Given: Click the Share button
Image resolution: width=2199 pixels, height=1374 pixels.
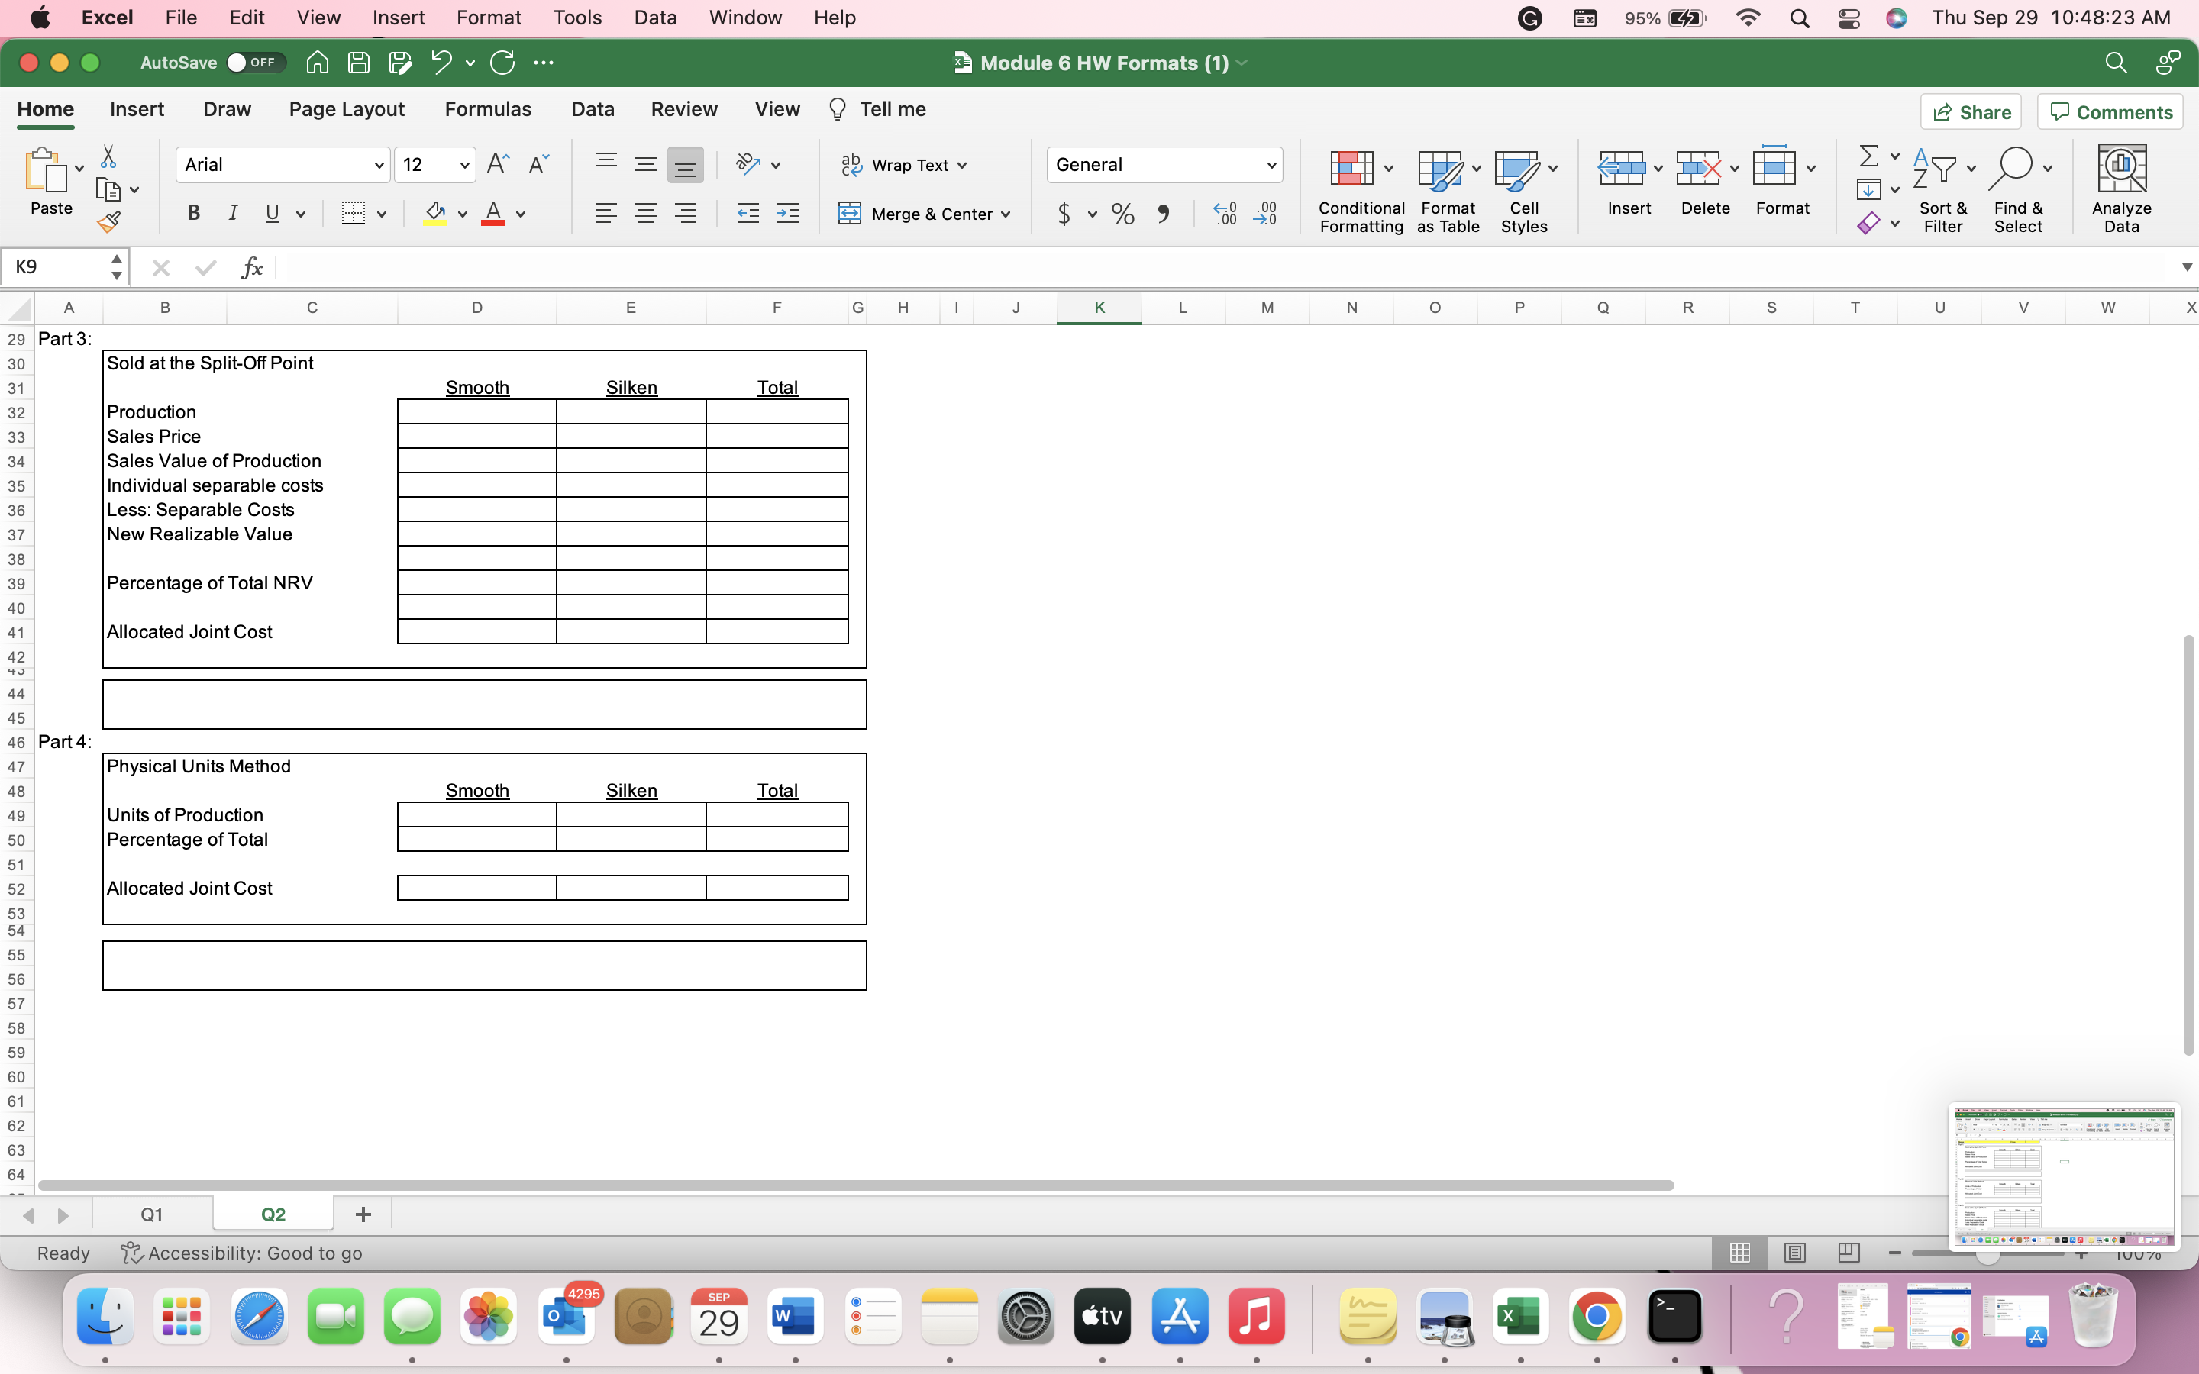Looking at the screenshot, I should (x=1971, y=111).
